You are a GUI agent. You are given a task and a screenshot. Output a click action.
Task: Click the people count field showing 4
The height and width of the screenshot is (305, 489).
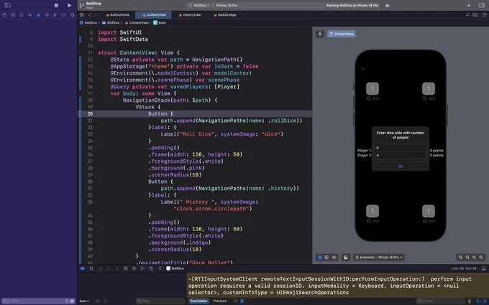(x=401, y=155)
